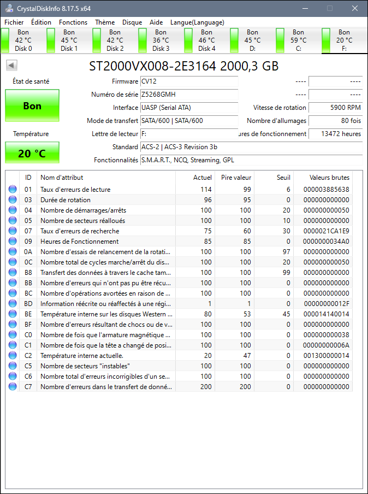Screen dimensions: 368x494
Task: Open the Langue(Language) menu
Action: pos(197,22)
